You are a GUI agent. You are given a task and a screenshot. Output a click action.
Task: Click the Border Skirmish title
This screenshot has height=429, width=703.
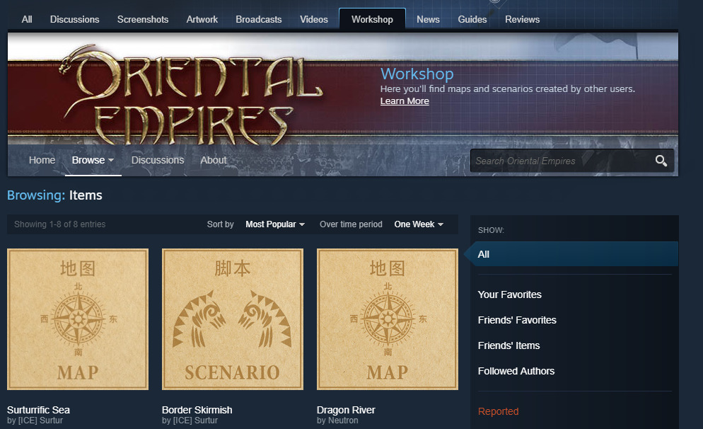[197, 410]
